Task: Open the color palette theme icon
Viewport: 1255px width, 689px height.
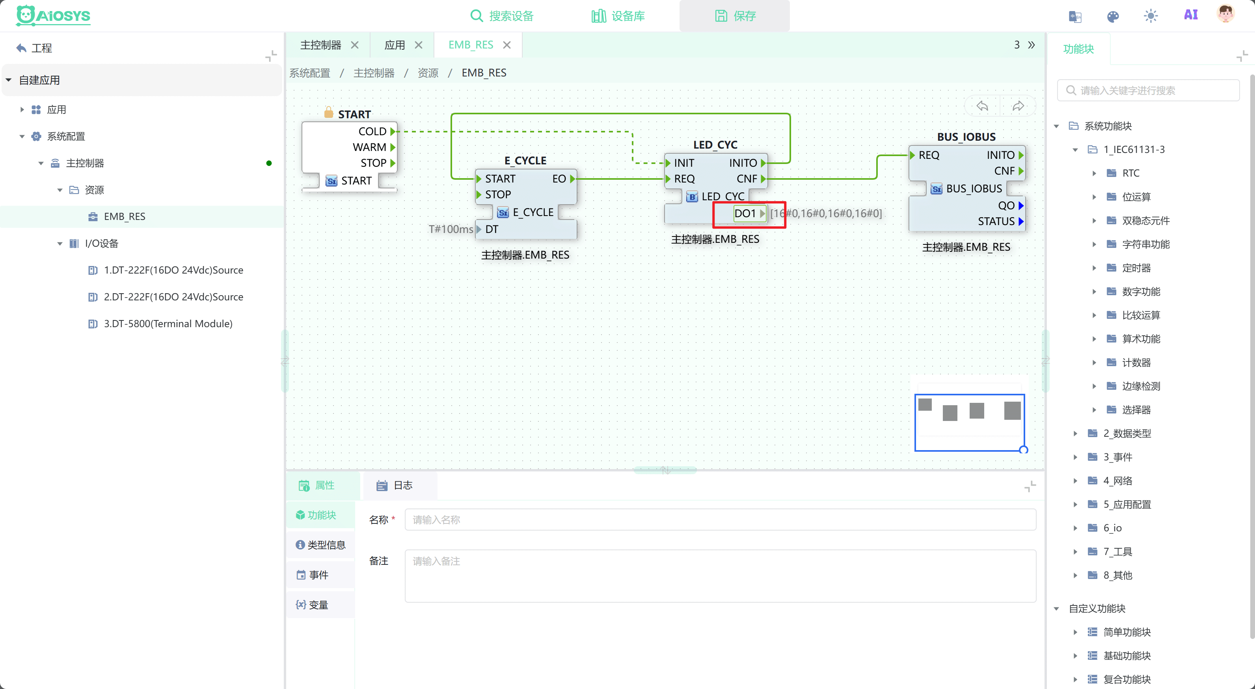Action: pyautogui.click(x=1113, y=17)
